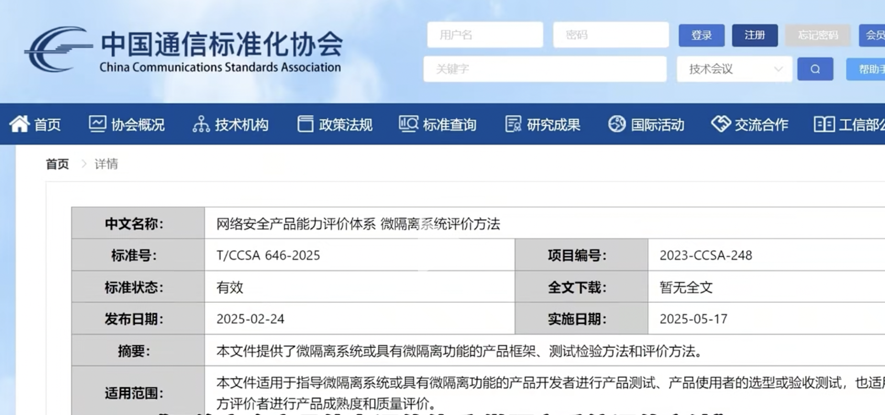Click the 注册 register button
This screenshot has height=415, width=885.
coord(755,35)
